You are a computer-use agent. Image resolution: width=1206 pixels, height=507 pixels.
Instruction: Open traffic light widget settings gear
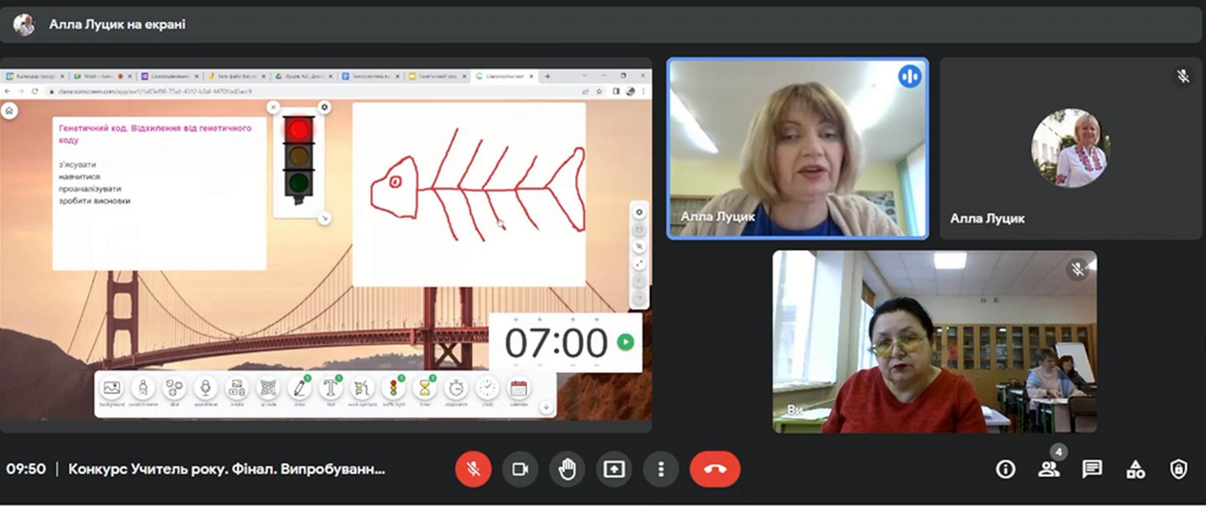(x=324, y=107)
